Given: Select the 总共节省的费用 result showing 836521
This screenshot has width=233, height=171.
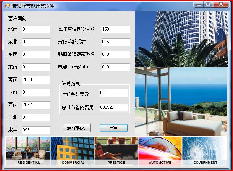Looking at the screenshot, I should (x=114, y=108).
